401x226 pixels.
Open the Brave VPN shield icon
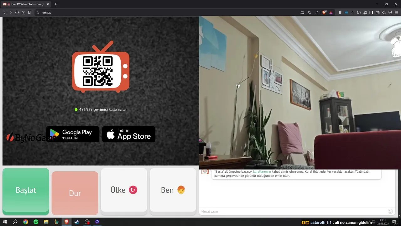coord(390,13)
